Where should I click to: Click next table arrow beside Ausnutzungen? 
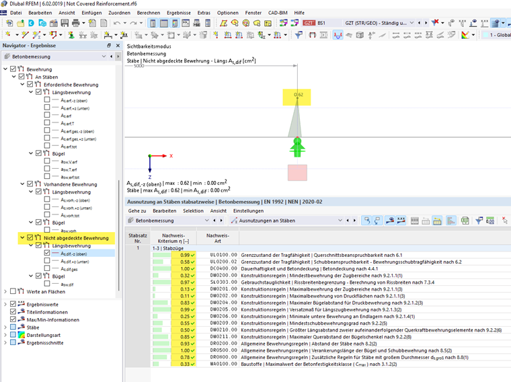354,221
